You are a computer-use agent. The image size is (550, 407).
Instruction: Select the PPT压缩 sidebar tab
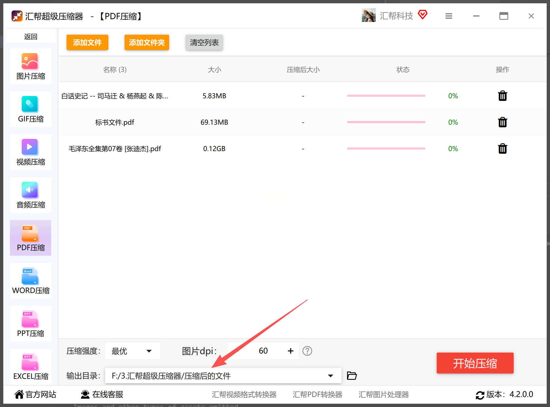click(x=31, y=324)
